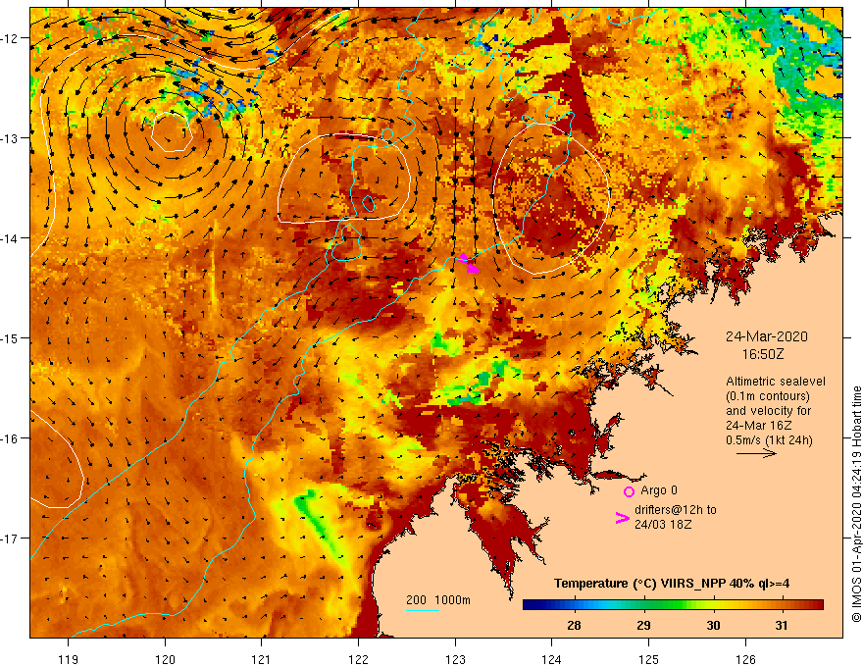The width and height of the screenshot is (863, 667).
Task: Click the longitude 126 axis label
Action: pos(745,659)
